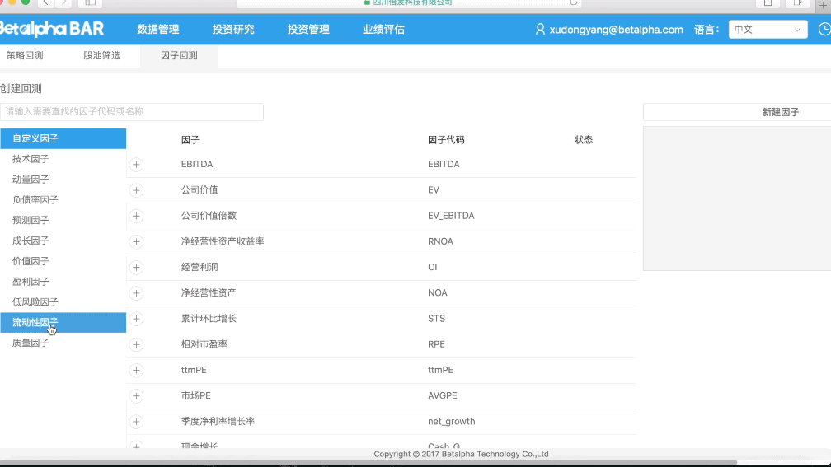The width and height of the screenshot is (831, 467).
Task: Click plus icon for ttmPE row
Action: [137, 371]
